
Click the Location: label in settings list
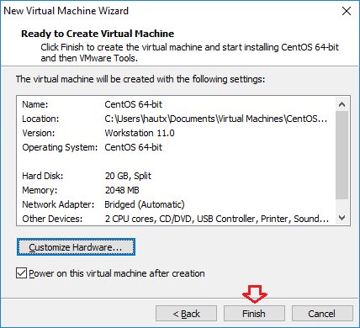pyautogui.click(x=40, y=119)
